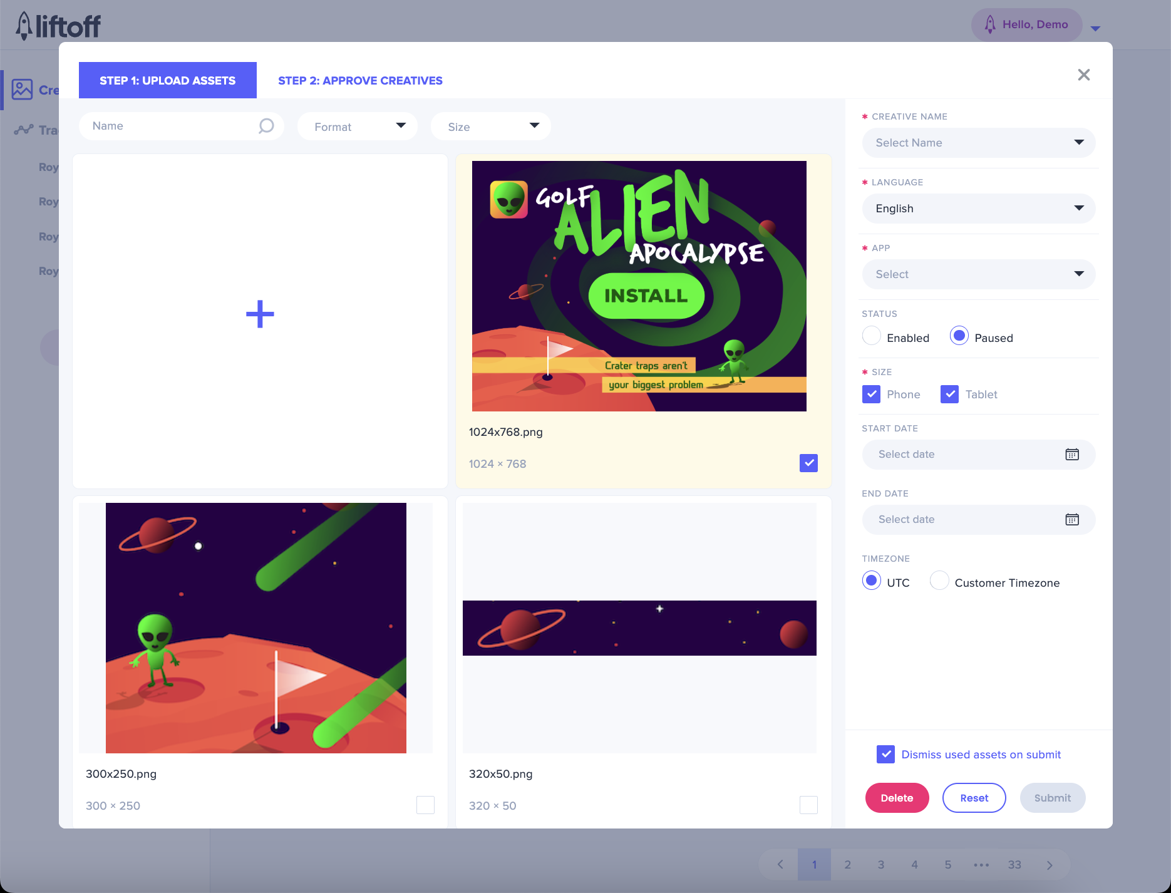Screen dimensions: 1171x893
Task: Switch to Step 2: Approve Creatives tab
Action: pos(360,81)
